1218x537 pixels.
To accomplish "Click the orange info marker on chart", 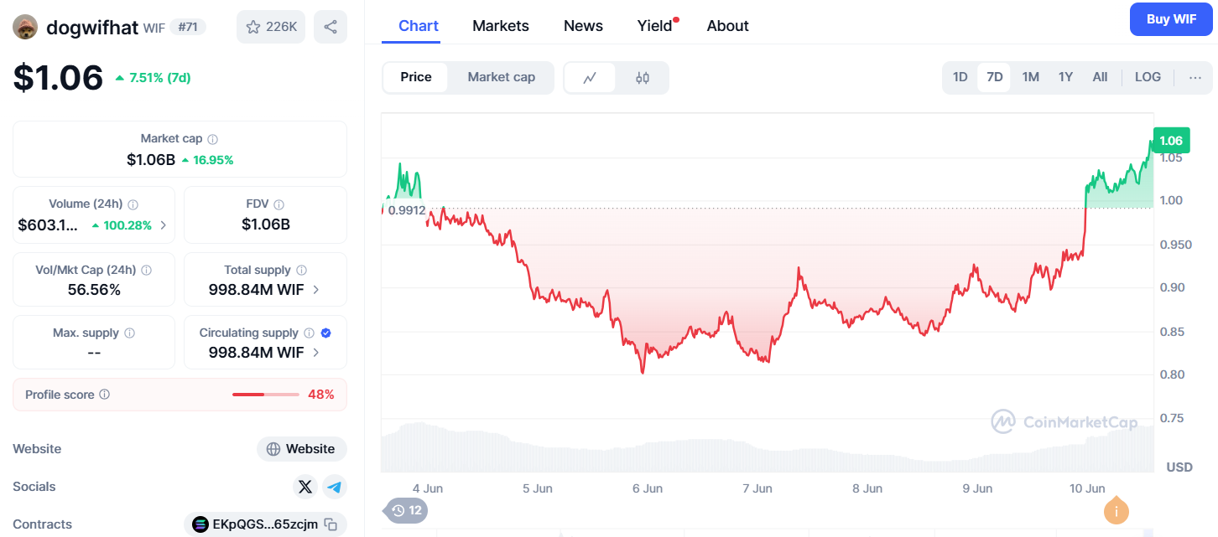I will pyautogui.click(x=1116, y=510).
